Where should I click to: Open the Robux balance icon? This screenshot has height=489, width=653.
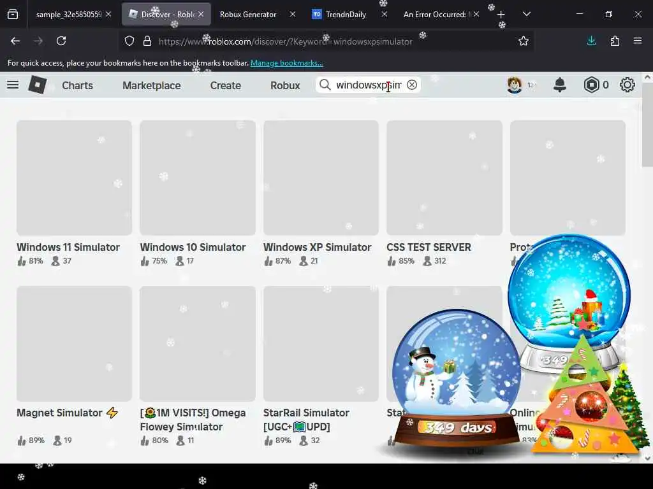click(x=591, y=85)
